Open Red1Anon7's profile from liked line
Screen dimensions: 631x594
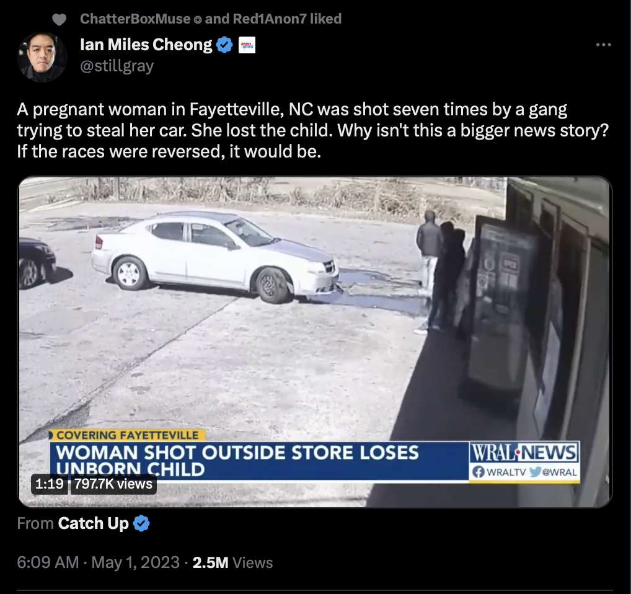[x=269, y=19]
